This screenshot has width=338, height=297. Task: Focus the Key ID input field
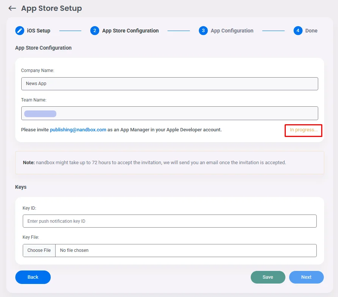[169, 221]
